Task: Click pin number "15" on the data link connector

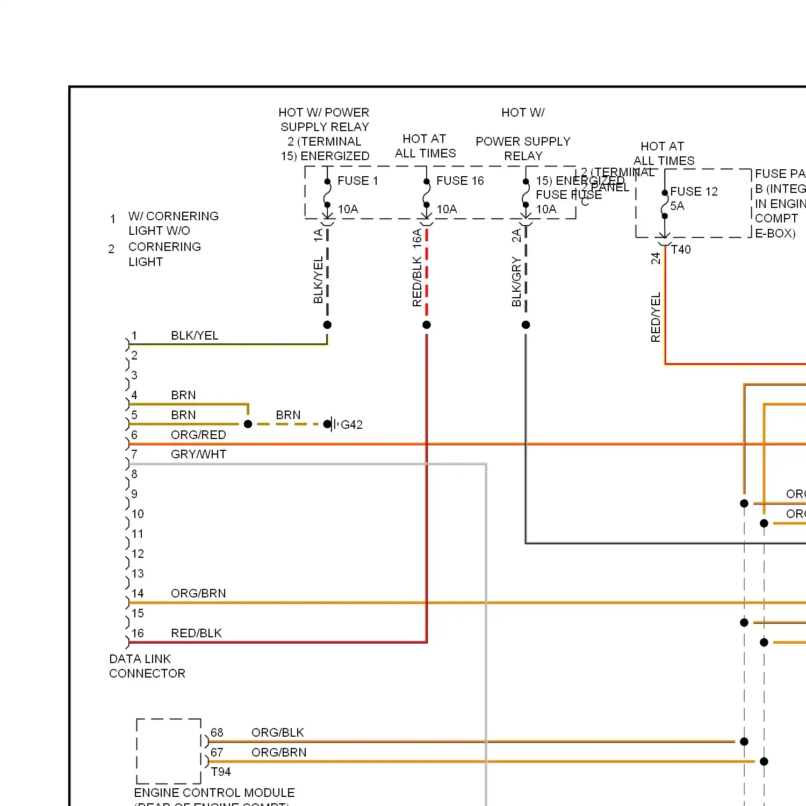Action: [138, 614]
